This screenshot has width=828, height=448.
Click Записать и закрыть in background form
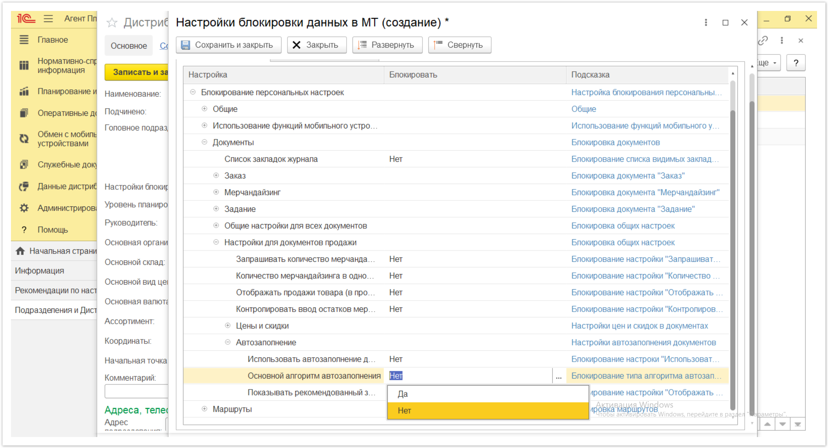(x=136, y=72)
